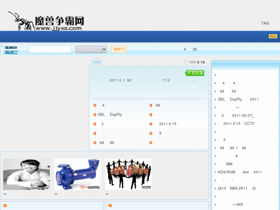The width and height of the screenshot is (280, 210).
Task: Click the date text '111 6 19'
Action: 197,62
